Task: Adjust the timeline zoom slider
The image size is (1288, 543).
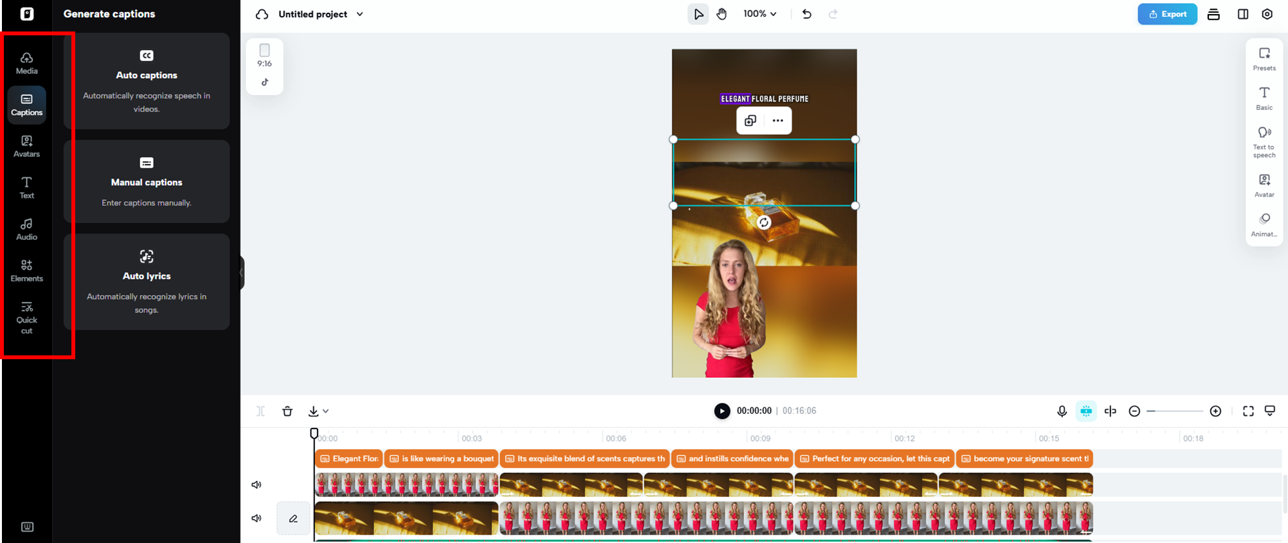Action: pos(1175,411)
